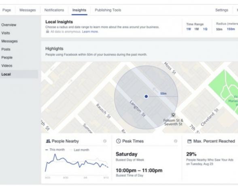Open the Learn more link

point(90,32)
